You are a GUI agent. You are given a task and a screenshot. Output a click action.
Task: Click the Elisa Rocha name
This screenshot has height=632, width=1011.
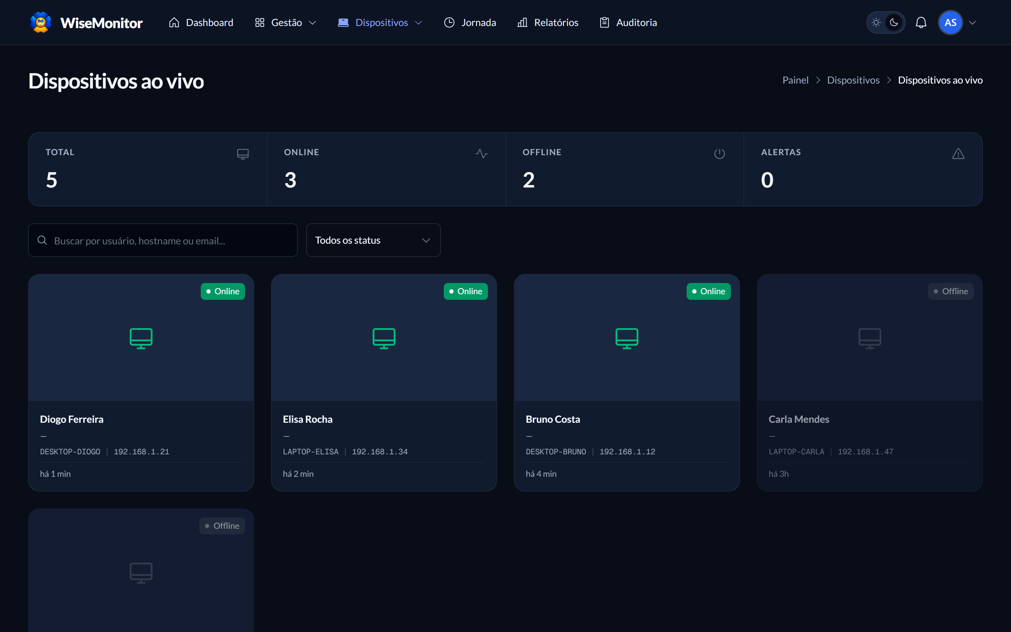[308, 419]
